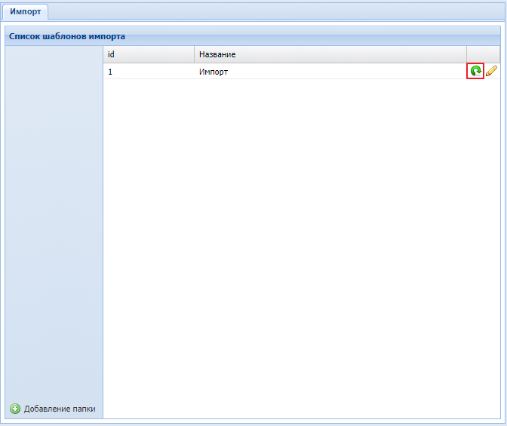Sort by the Название column header

[x=330, y=54]
